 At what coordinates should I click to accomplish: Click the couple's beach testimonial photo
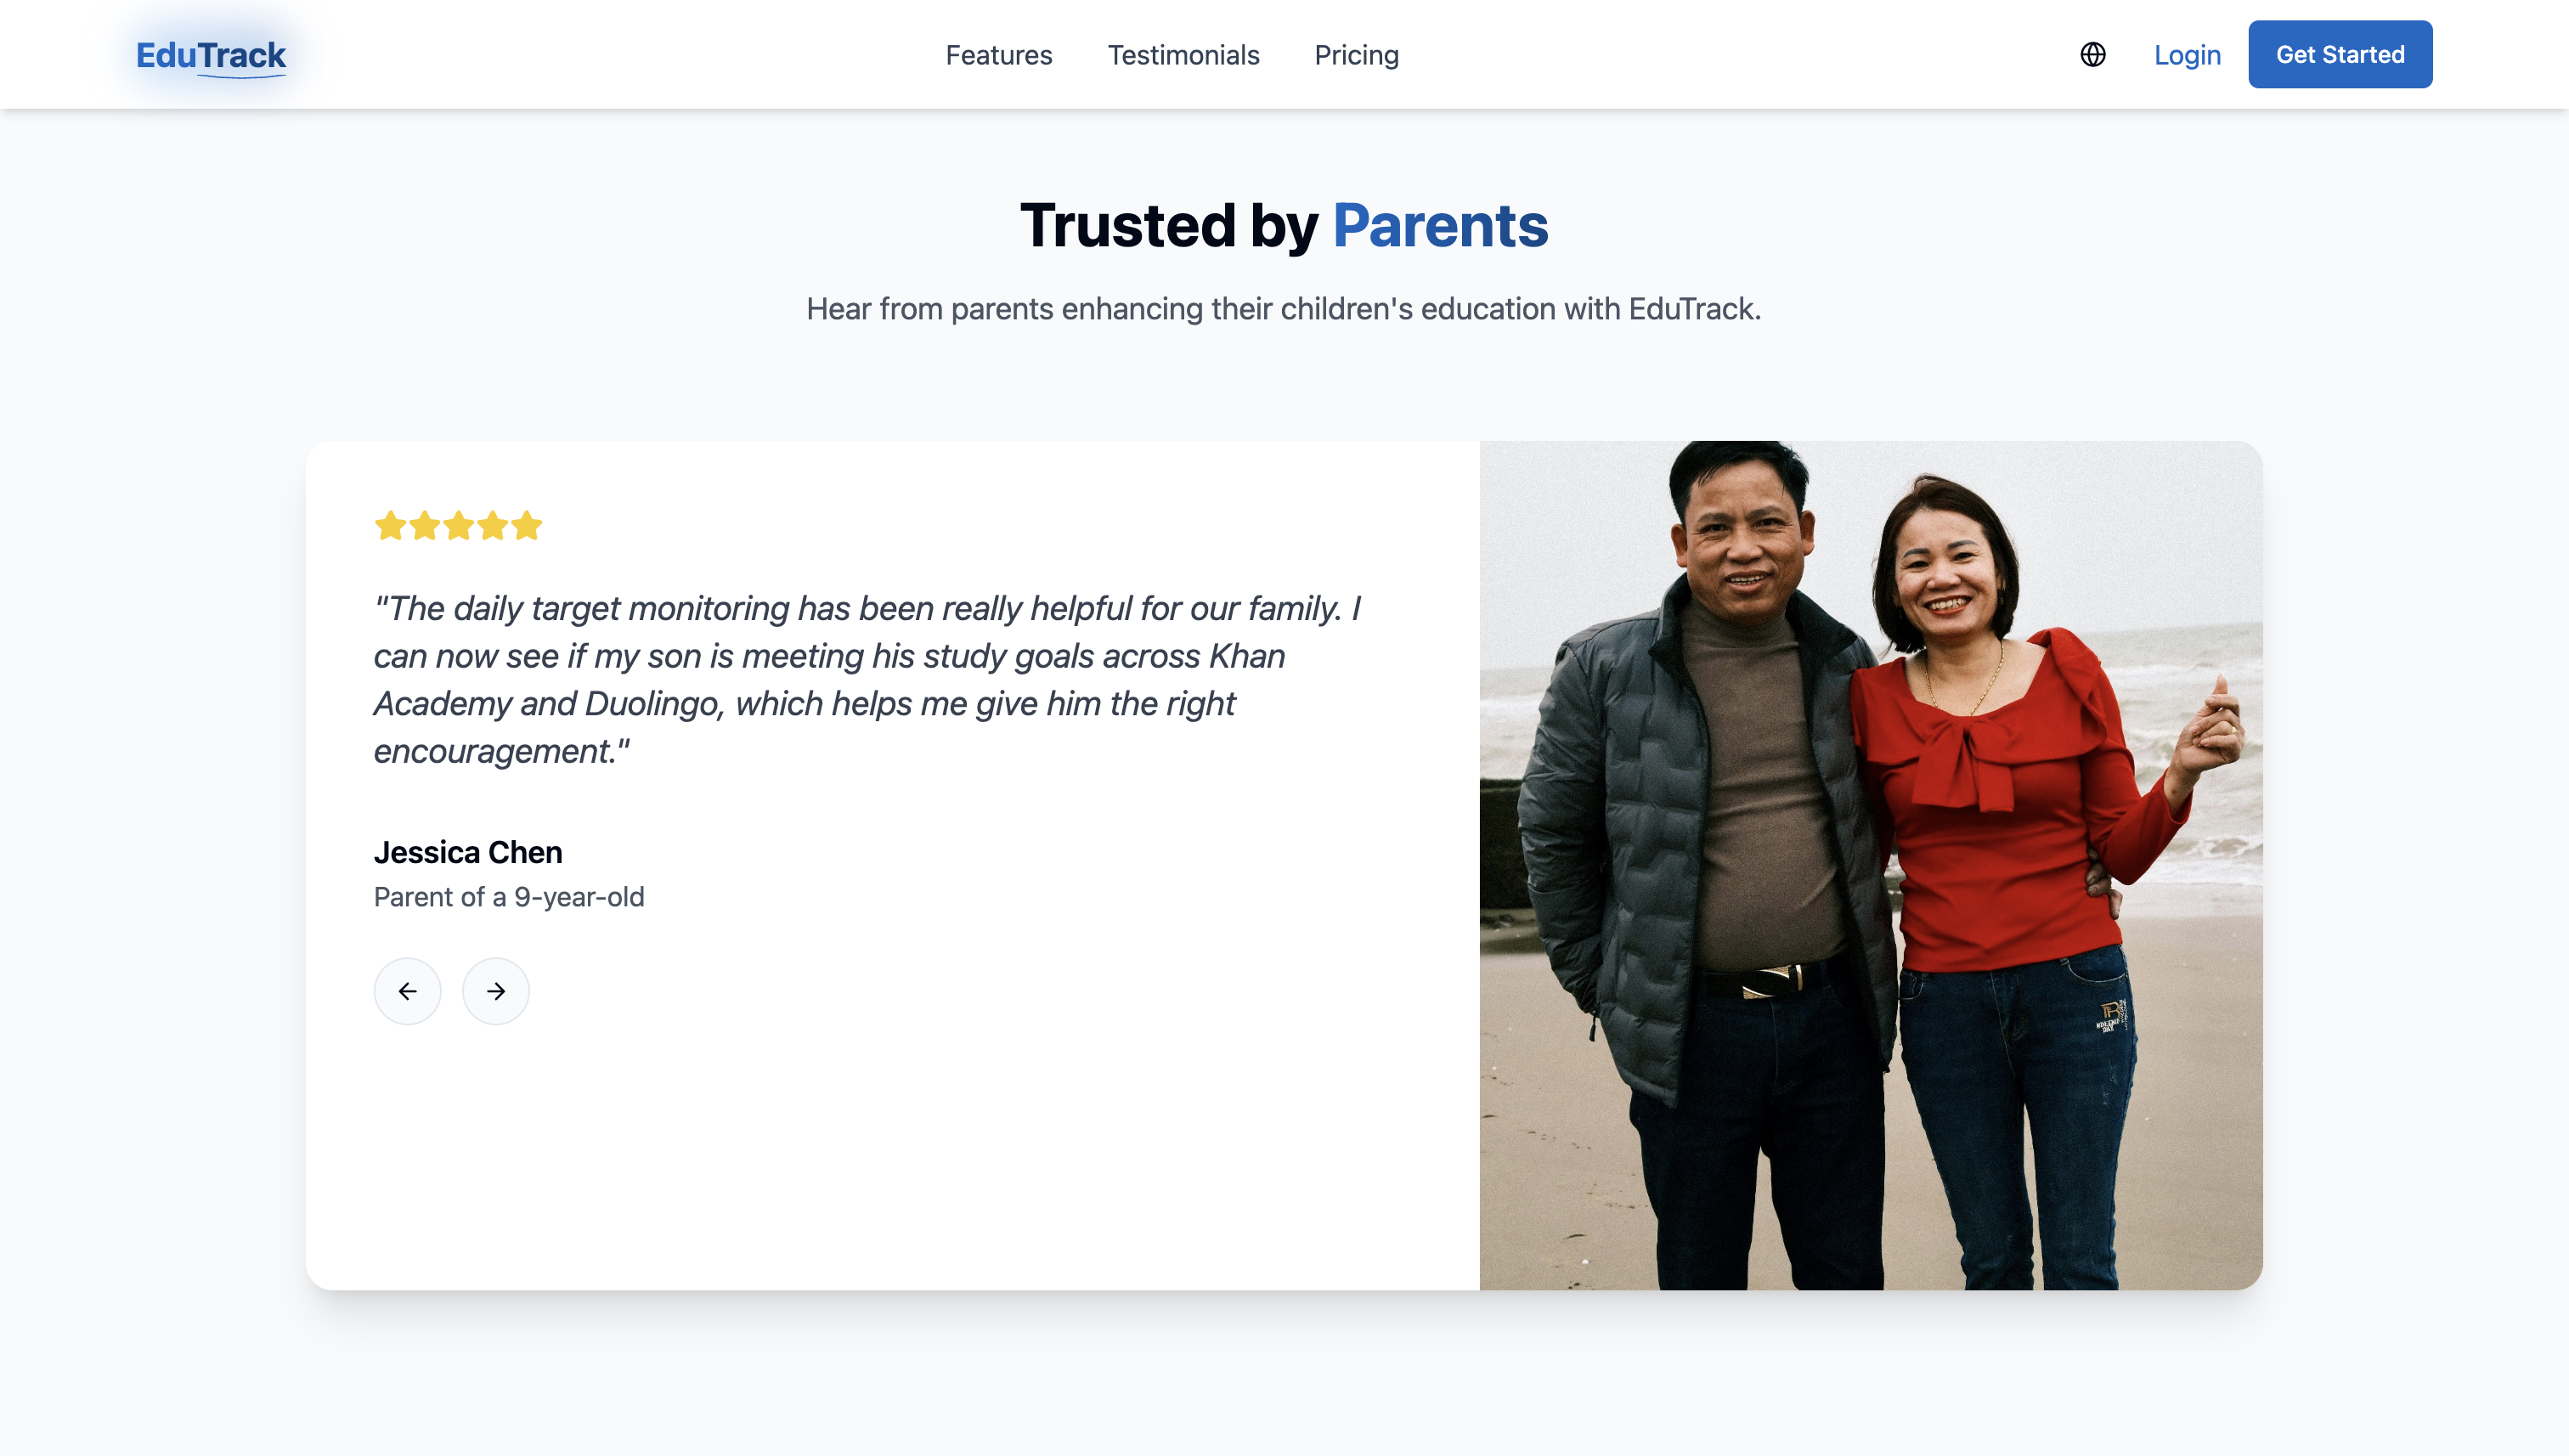click(1870, 865)
